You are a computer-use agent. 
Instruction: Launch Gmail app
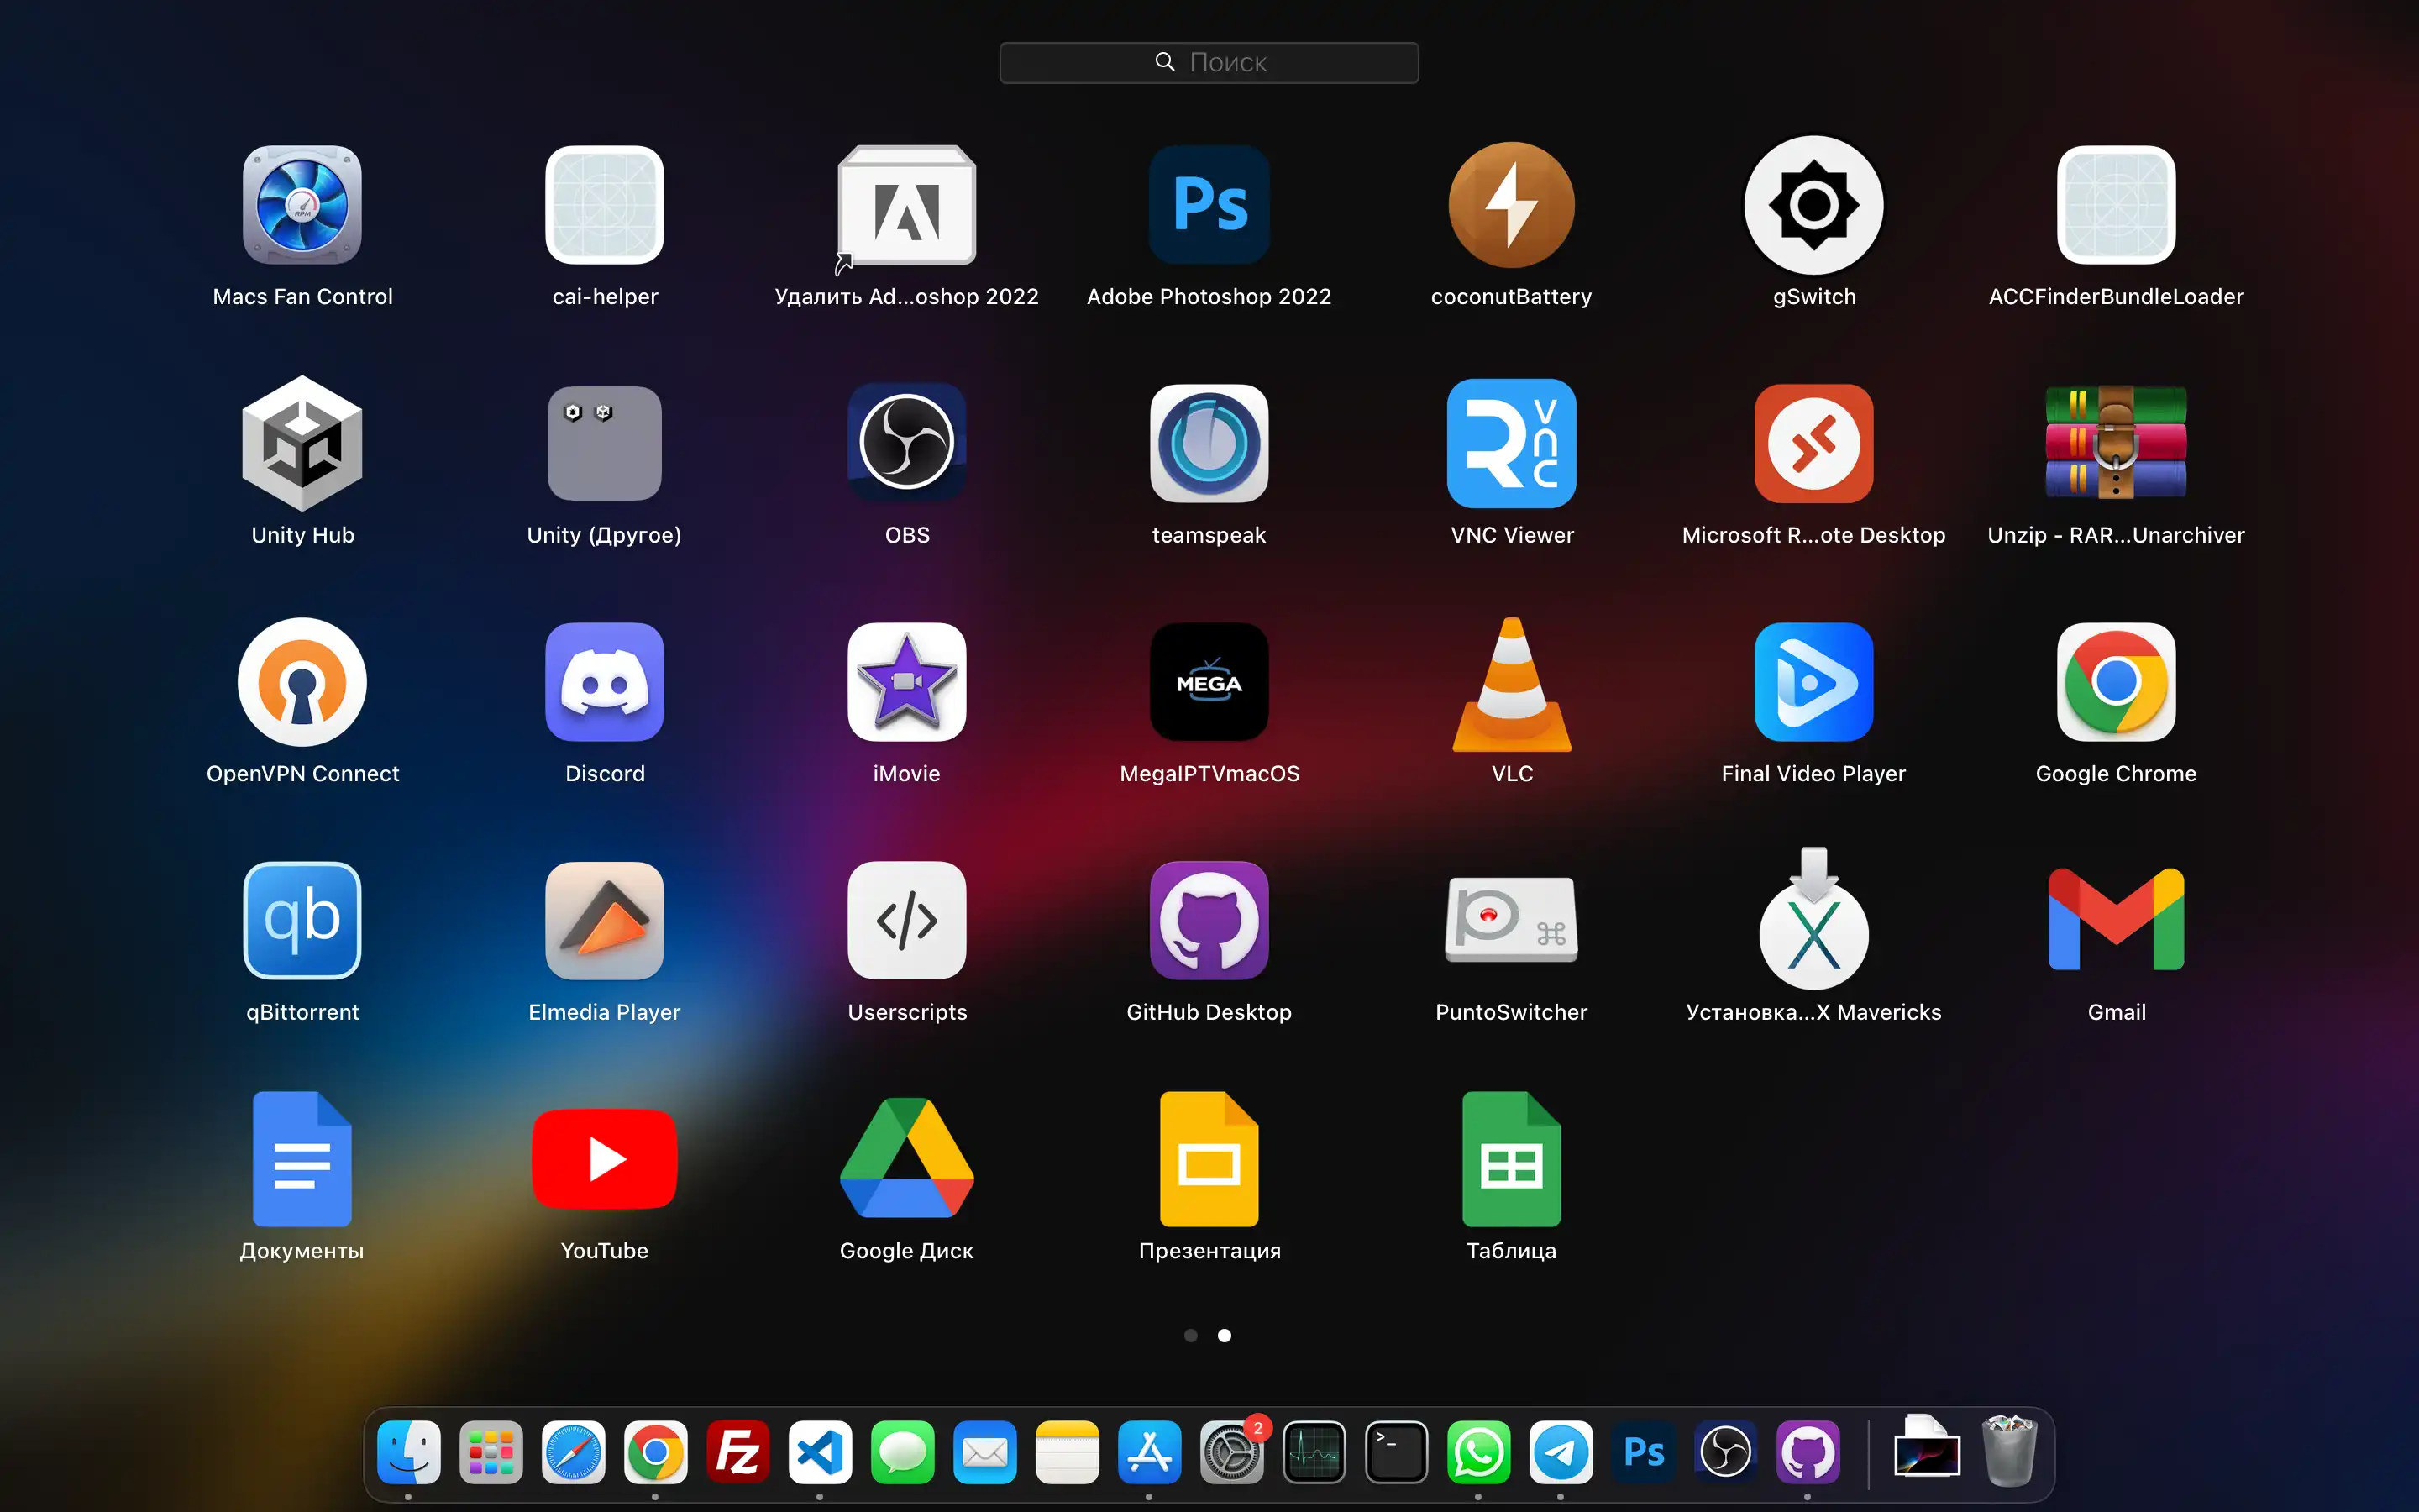[2116, 920]
